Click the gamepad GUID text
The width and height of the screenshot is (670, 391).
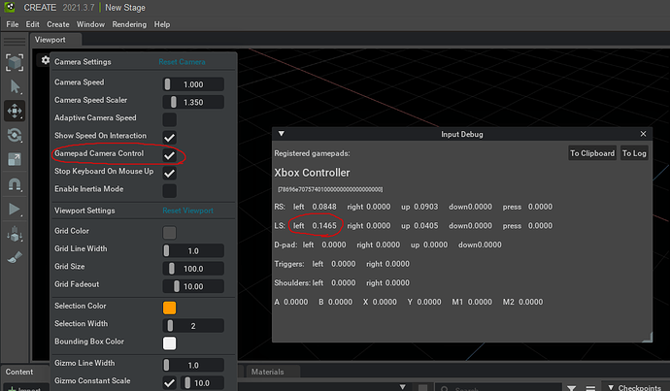tap(330, 189)
